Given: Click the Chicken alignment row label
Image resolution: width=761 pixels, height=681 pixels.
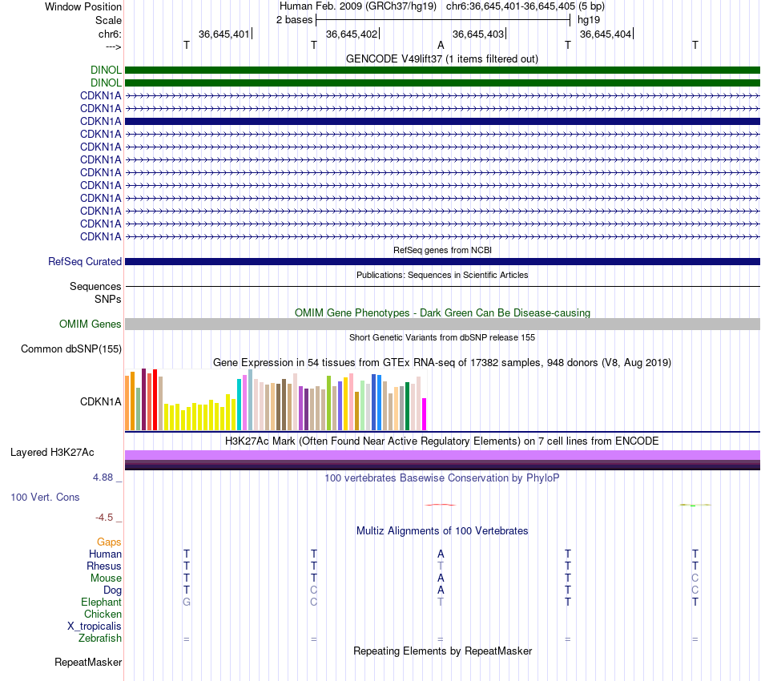Looking at the screenshot, I should pos(103,614).
